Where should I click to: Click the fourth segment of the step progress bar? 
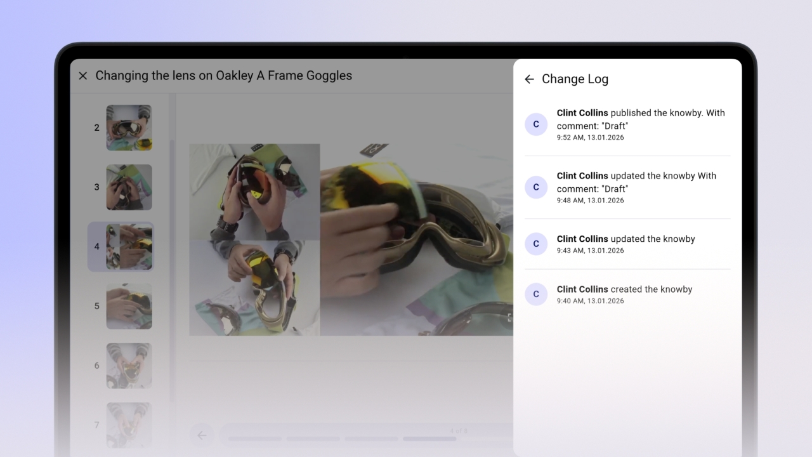pyautogui.click(x=429, y=439)
